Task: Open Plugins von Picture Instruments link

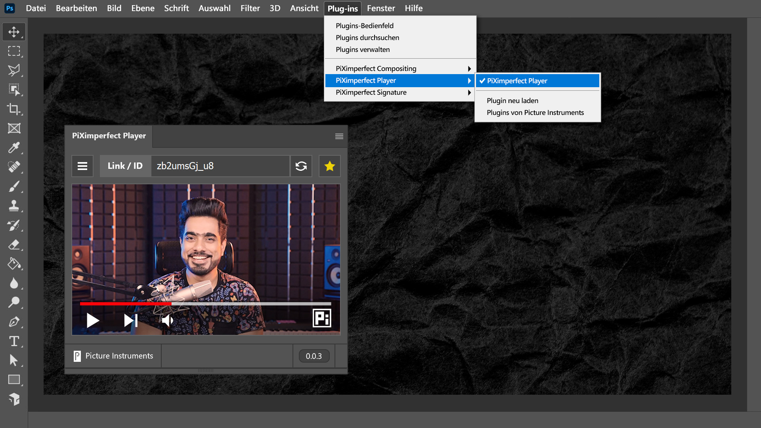Action: point(535,113)
